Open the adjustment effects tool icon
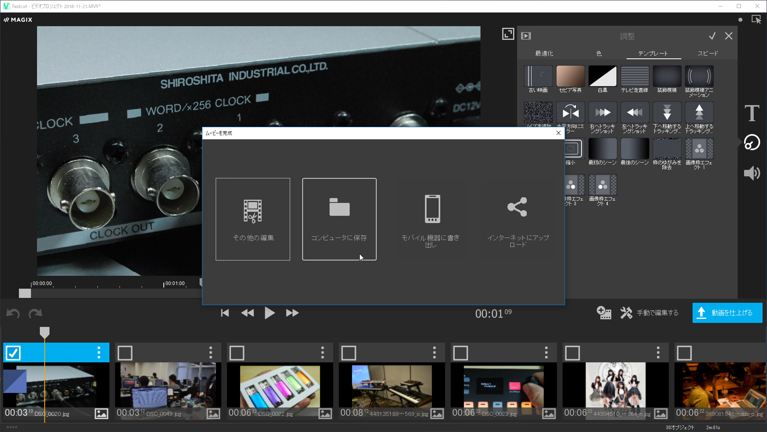 pos(752,143)
